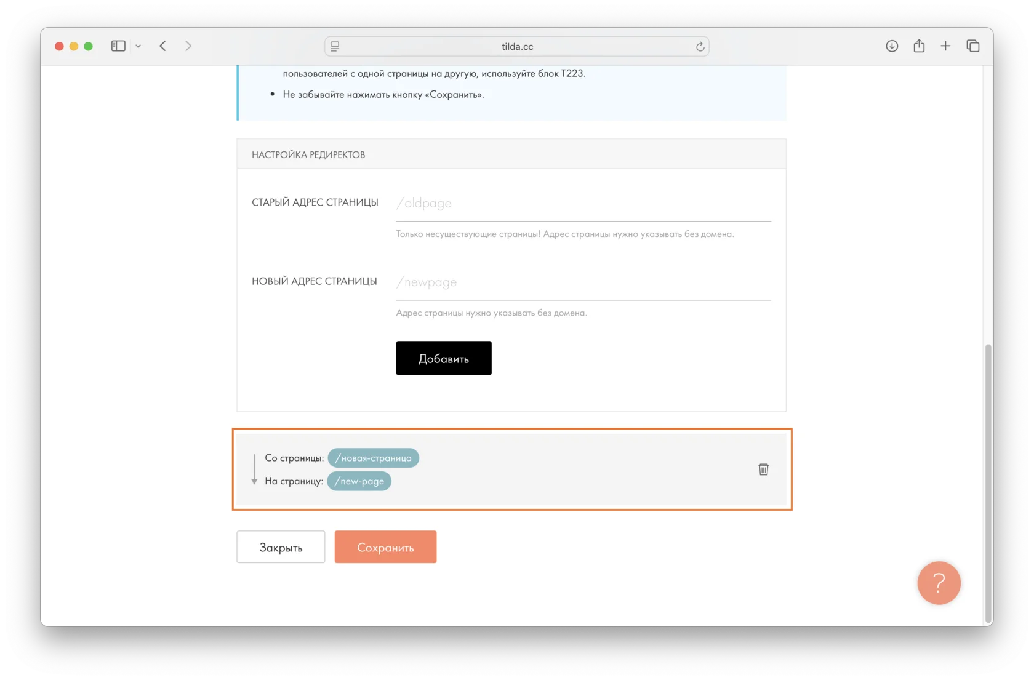Screen dimensions: 1034x680
Task: Click the page settings icon in address bar
Action: coord(335,46)
